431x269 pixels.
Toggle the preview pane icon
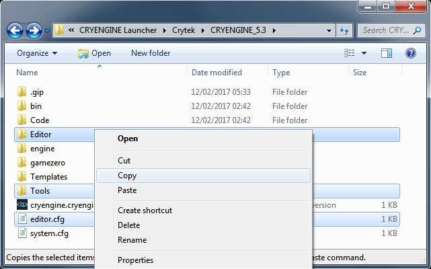(386, 53)
